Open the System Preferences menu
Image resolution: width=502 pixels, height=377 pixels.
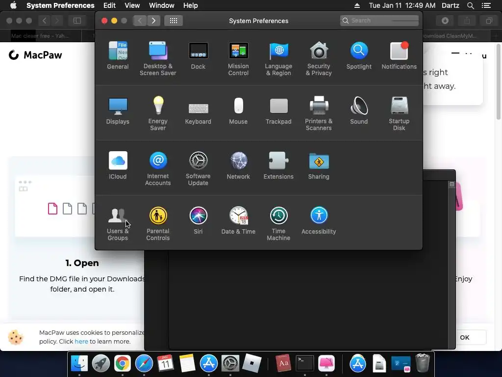[60, 5]
